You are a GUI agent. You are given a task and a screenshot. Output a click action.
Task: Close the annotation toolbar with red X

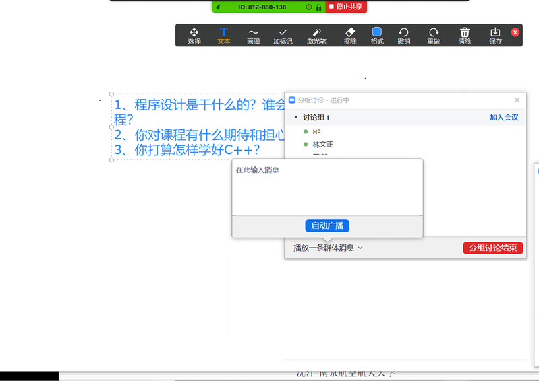pos(515,32)
